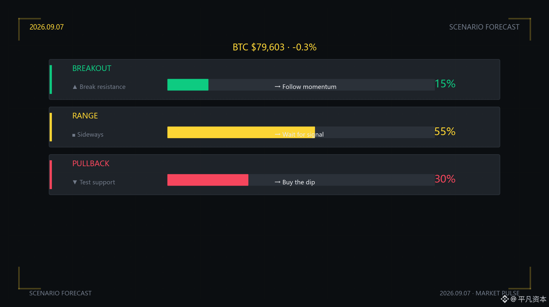Screen dimensions: 549x307
Task: Select the PULLBACK scenario heading
Action: (x=91, y=163)
